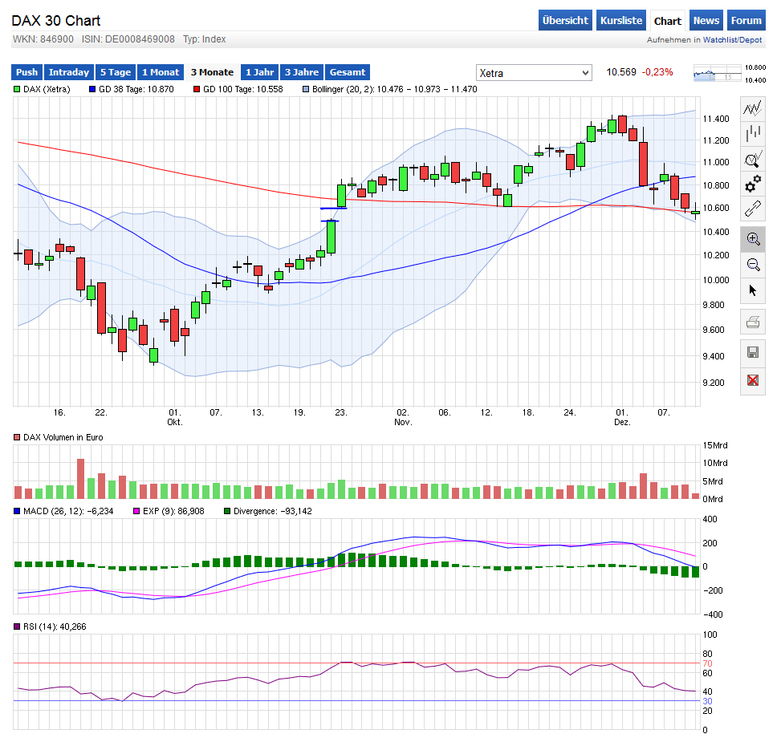Screen dimensions: 781x742
Task: Switch to the Übersicht tab
Action: click(565, 20)
